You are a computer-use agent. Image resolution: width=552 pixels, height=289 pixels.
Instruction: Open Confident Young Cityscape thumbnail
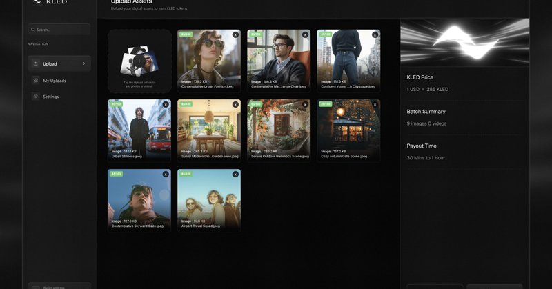click(x=348, y=61)
